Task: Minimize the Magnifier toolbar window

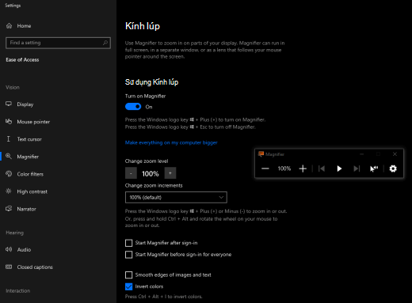Action: [362, 154]
